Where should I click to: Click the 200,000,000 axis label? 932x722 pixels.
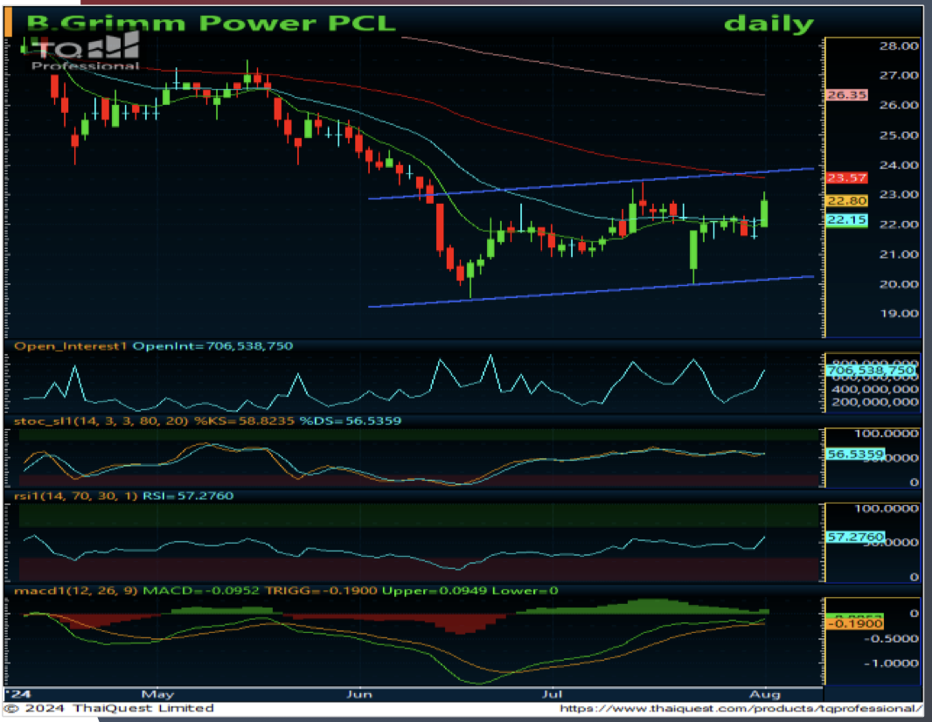coord(875,403)
